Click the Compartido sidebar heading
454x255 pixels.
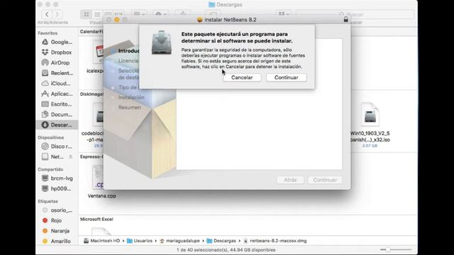click(x=50, y=169)
